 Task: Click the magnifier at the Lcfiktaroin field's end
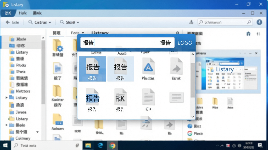249,22
